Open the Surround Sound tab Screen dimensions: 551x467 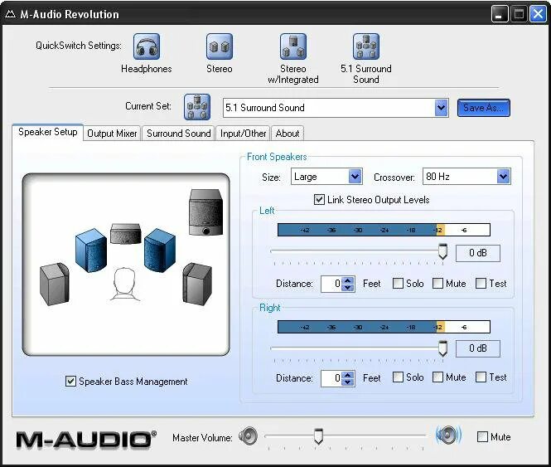[x=178, y=134]
